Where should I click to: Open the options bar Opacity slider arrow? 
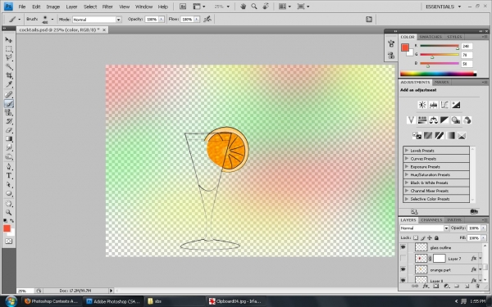click(162, 19)
